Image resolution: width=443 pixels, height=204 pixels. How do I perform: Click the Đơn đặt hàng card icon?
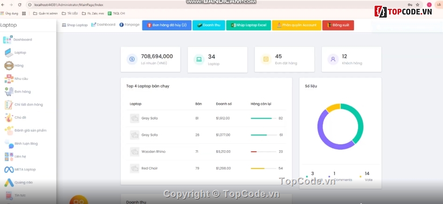[x=266, y=59]
